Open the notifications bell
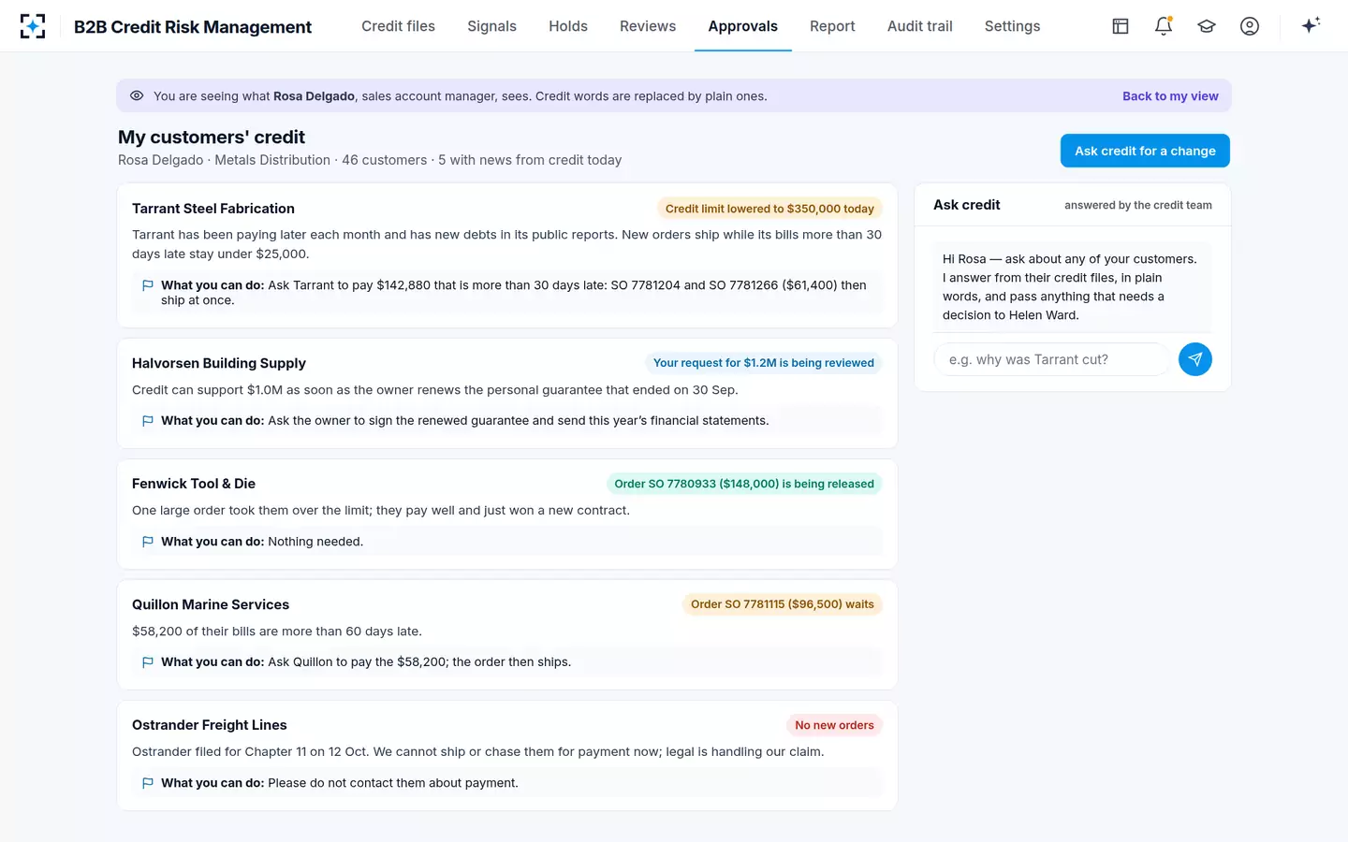Image resolution: width=1348 pixels, height=842 pixels. click(1164, 26)
